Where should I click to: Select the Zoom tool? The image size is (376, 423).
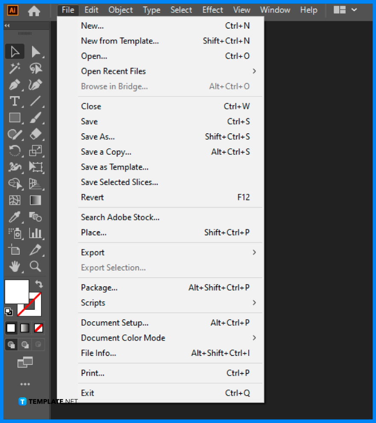point(36,266)
